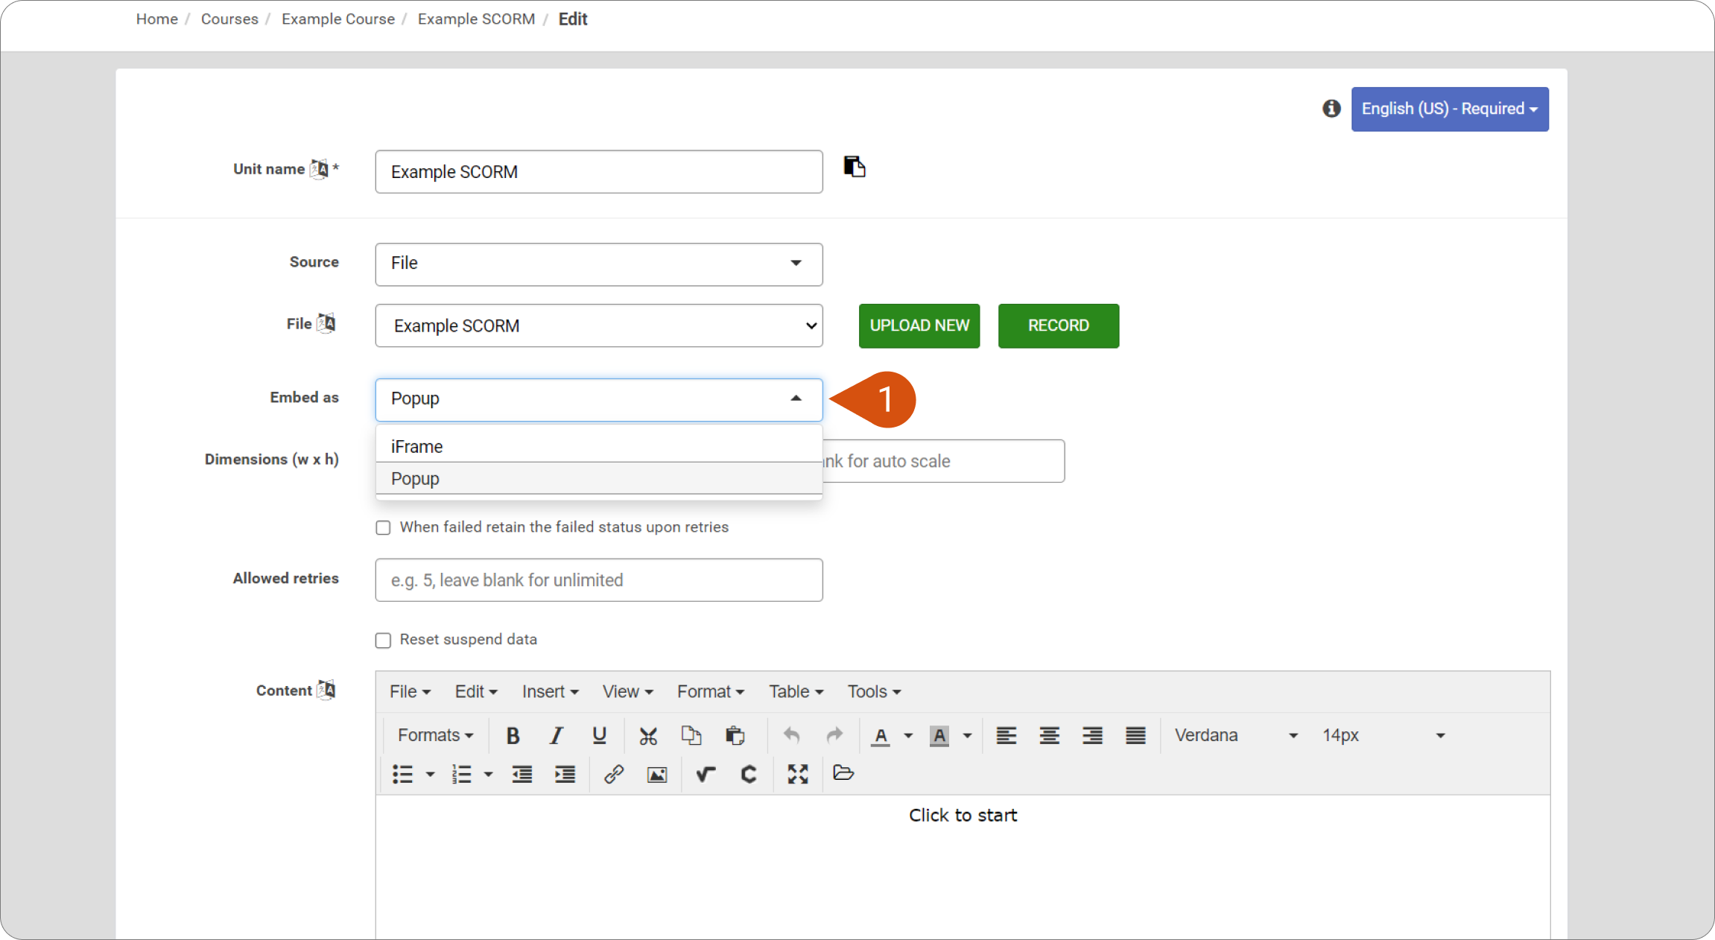Click the bullet list icon
Image resolution: width=1715 pixels, height=940 pixels.
tap(402, 775)
